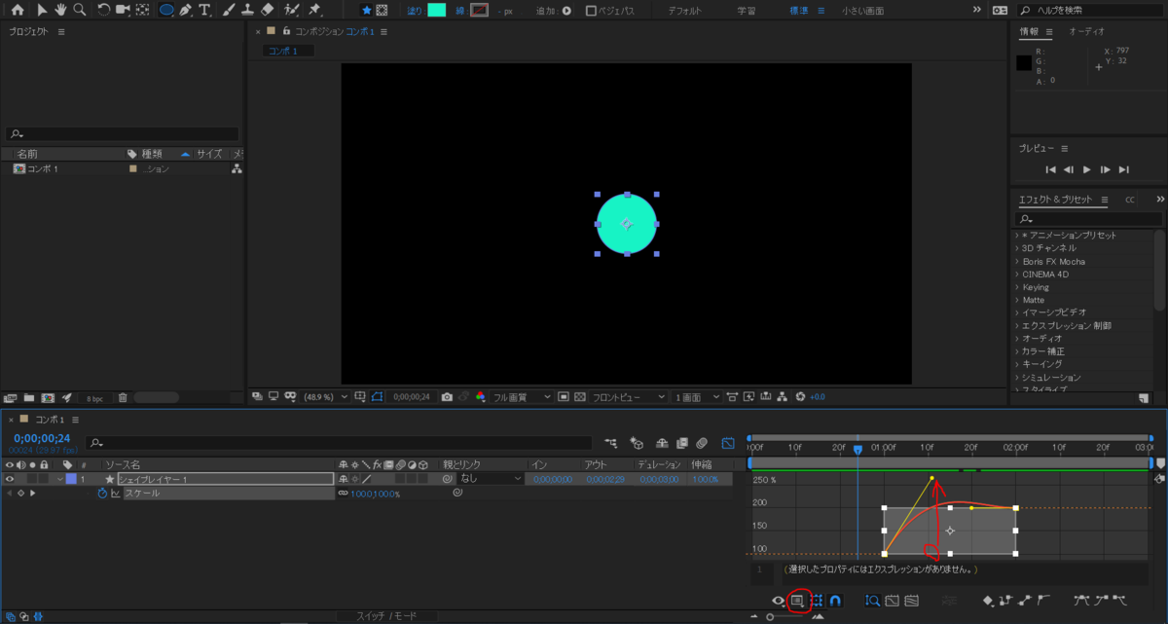Toggle transparency grid in viewer
1168x624 pixels.
(x=579, y=397)
